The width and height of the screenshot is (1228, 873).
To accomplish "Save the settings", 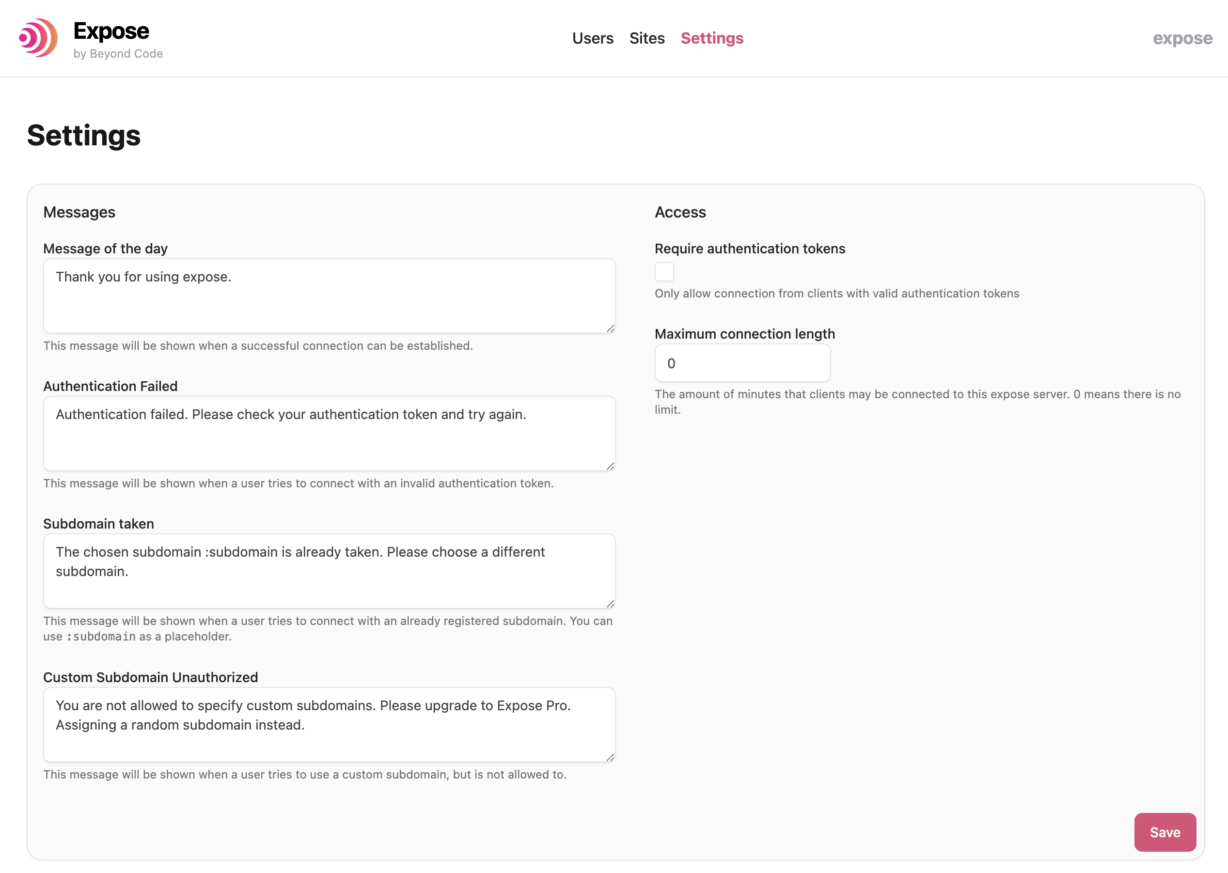I will (x=1165, y=832).
